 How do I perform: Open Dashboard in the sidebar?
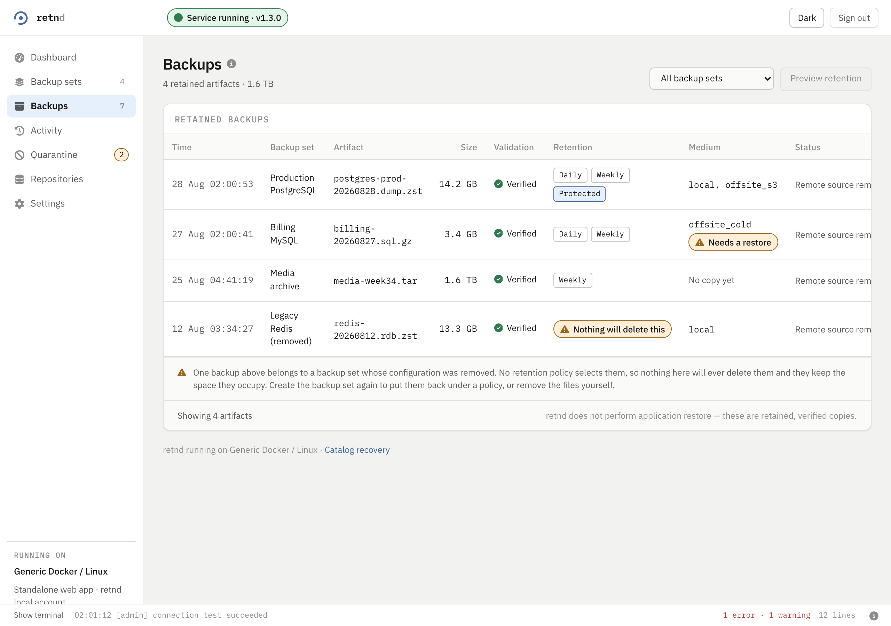coord(71,57)
